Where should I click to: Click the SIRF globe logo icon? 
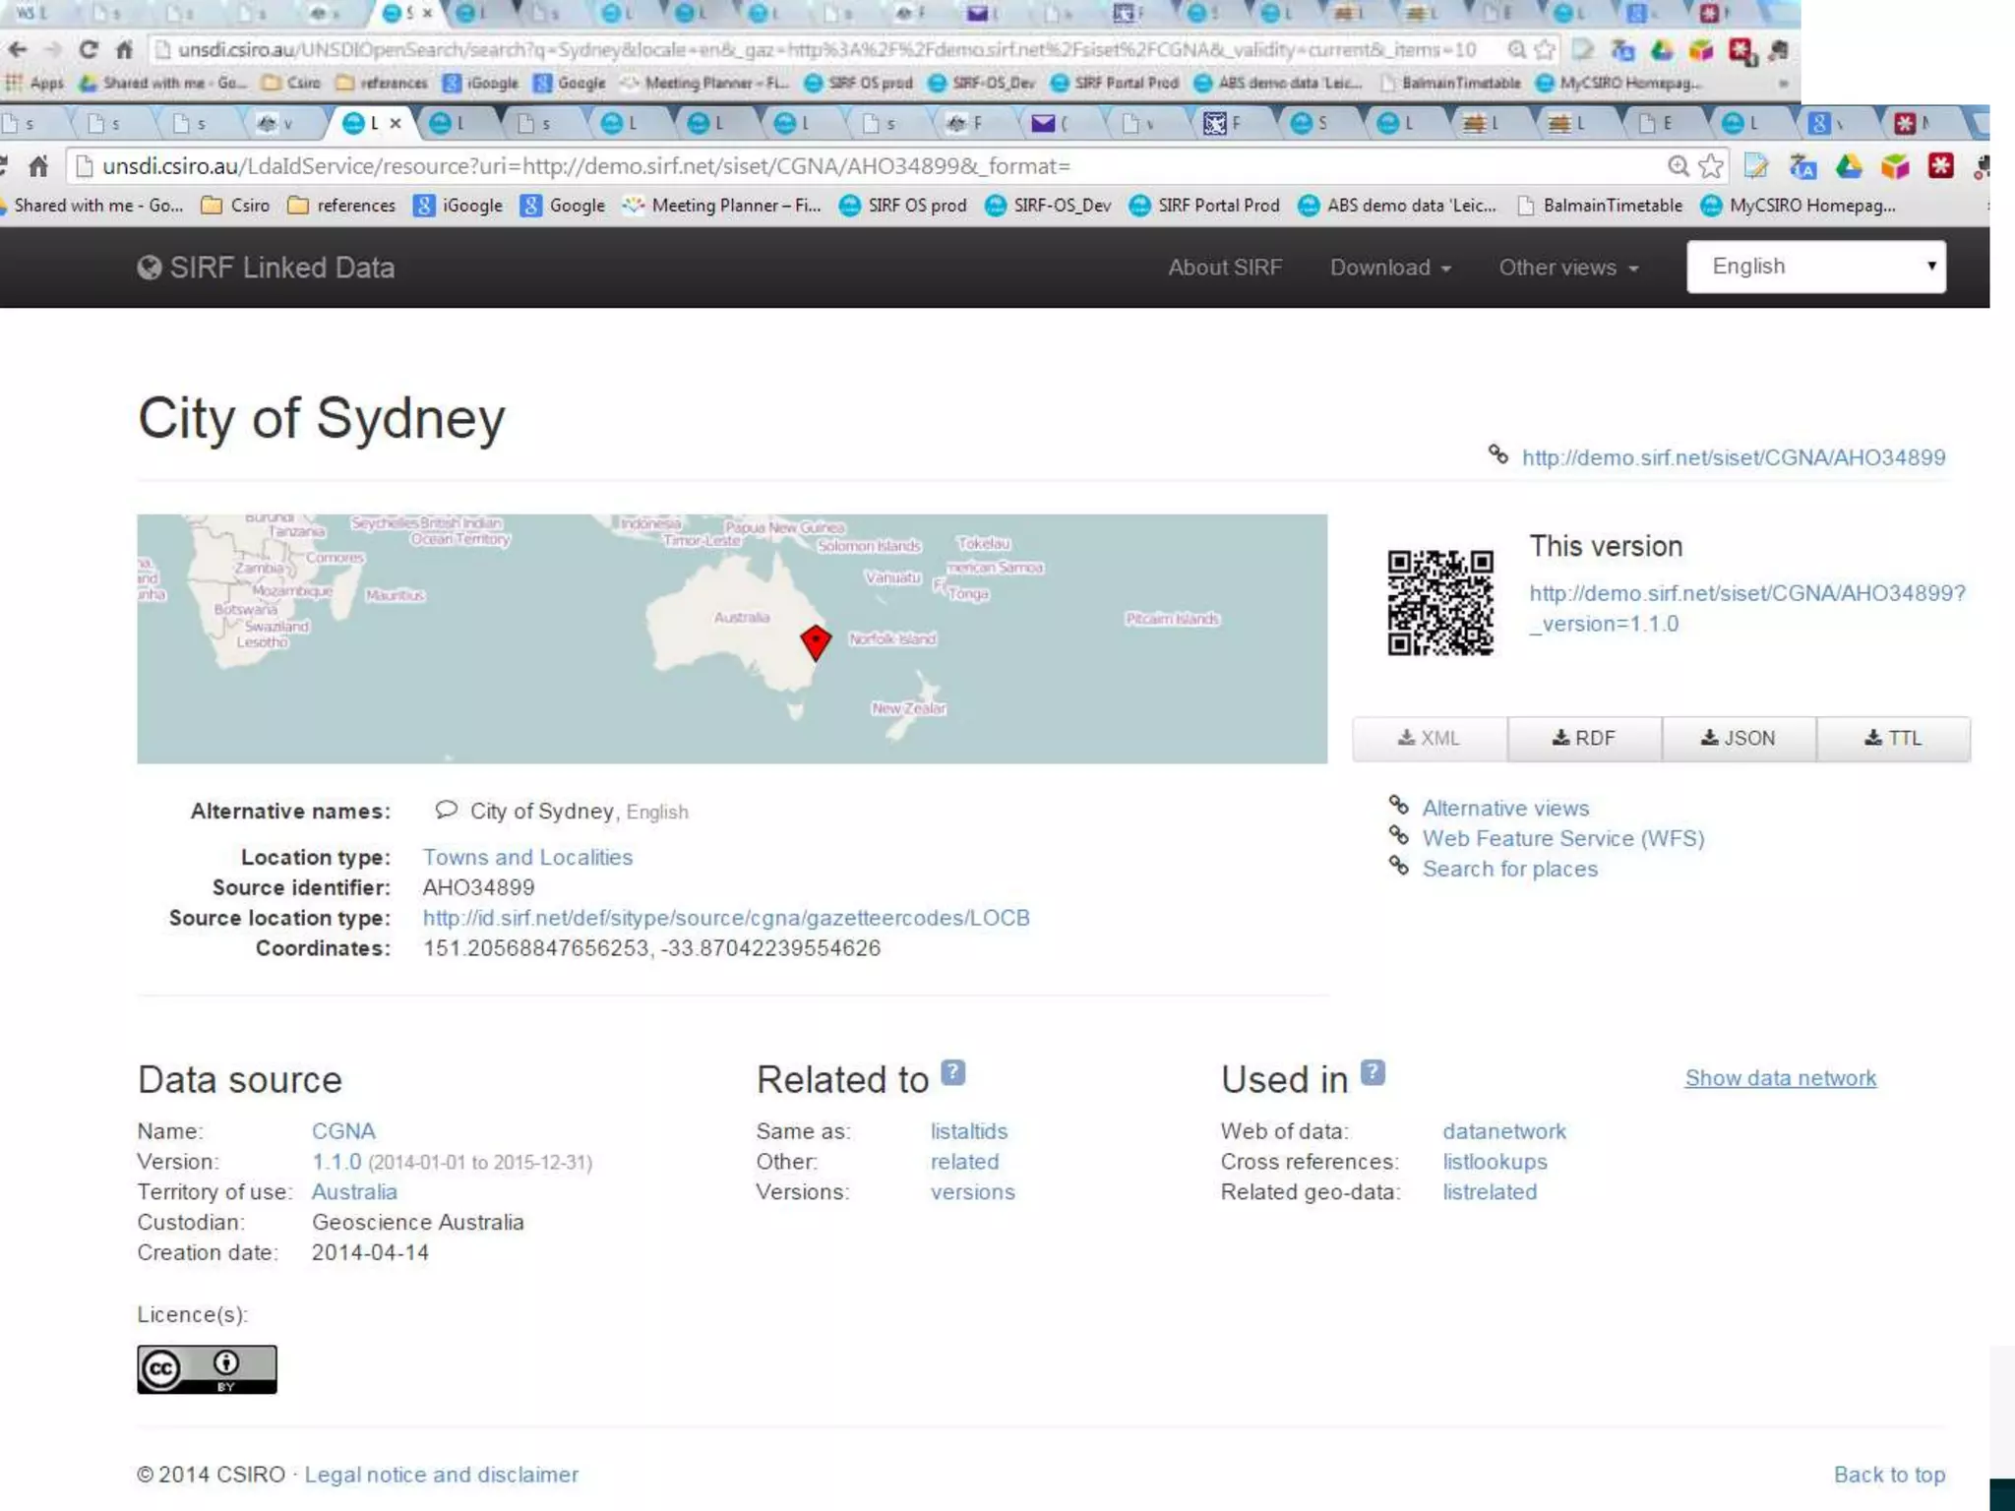coord(150,268)
